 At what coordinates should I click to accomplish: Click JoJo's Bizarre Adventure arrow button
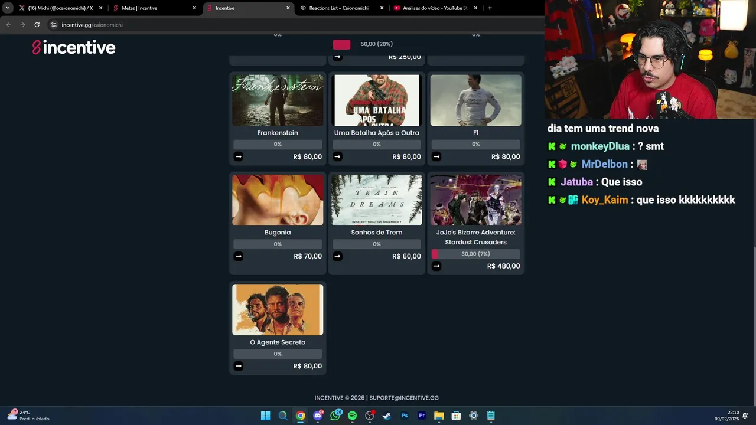click(x=436, y=266)
